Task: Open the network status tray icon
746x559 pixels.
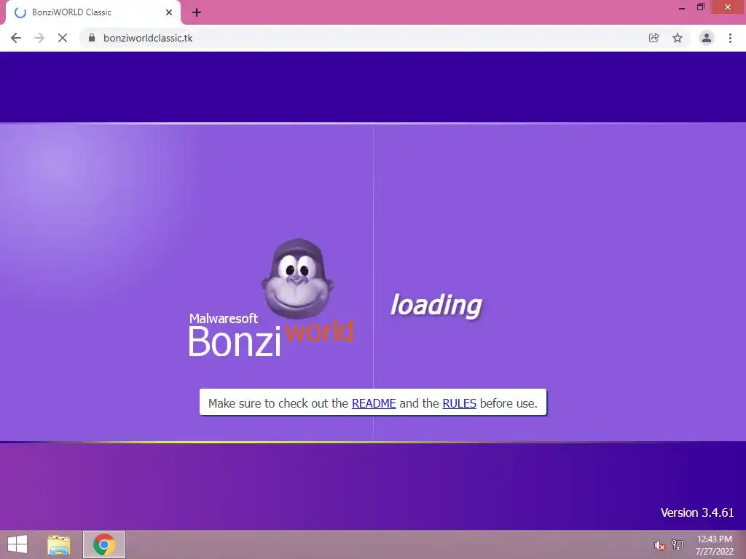Action: tap(678, 544)
